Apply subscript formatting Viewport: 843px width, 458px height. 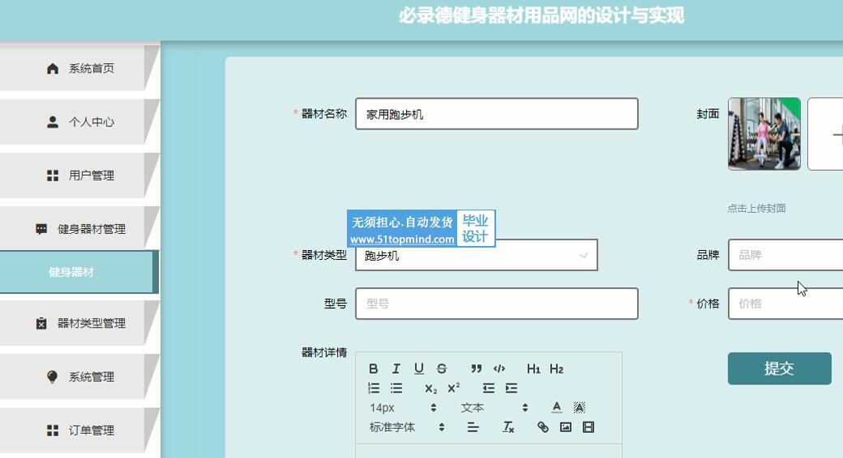[x=430, y=388]
